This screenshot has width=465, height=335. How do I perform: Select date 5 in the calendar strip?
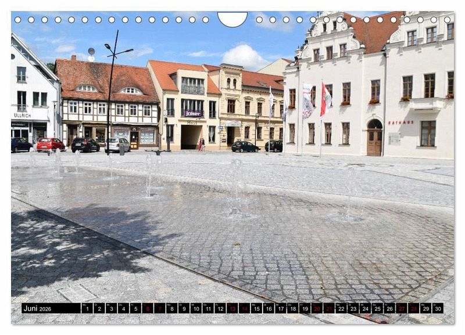(135, 308)
